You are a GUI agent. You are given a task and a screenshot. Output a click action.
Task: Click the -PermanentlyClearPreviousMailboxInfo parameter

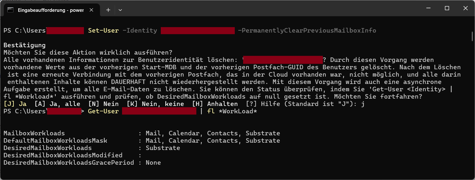click(307, 31)
